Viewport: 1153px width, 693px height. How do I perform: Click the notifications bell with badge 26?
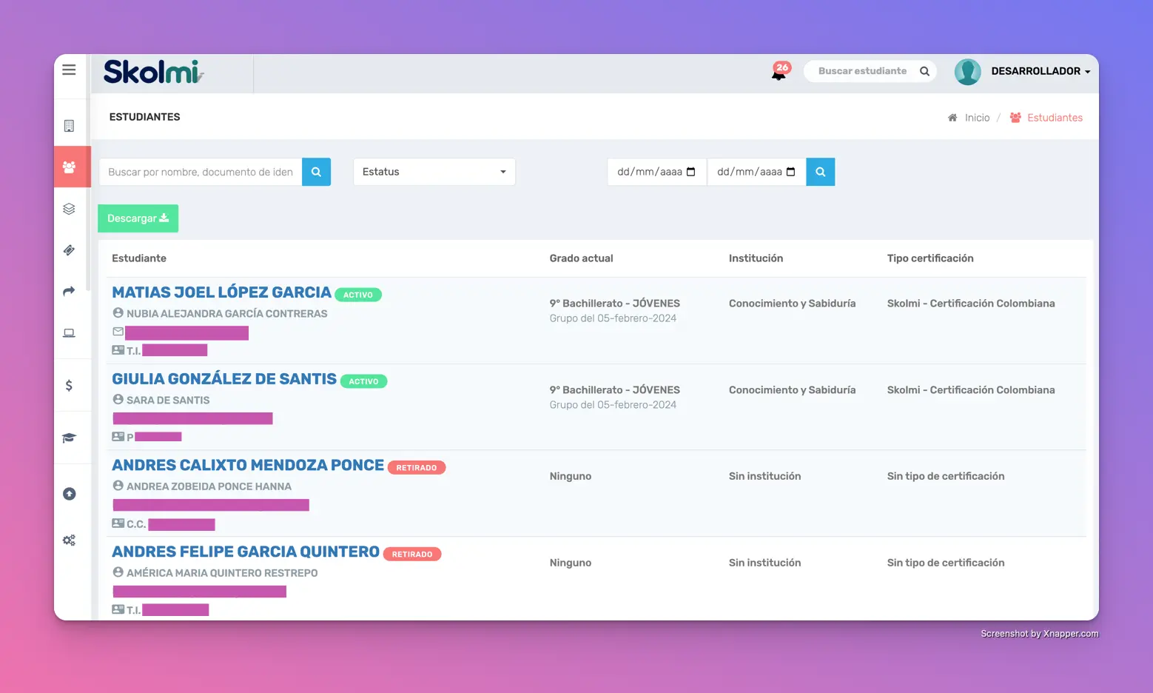click(x=779, y=72)
